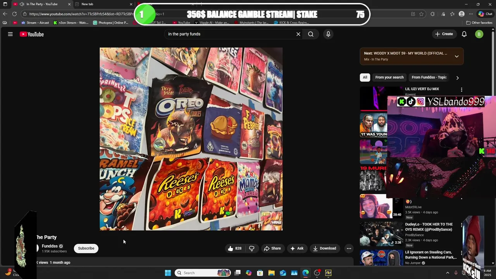Go to YouTube home via logo
496x279 pixels.
click(x=32, y=34)
